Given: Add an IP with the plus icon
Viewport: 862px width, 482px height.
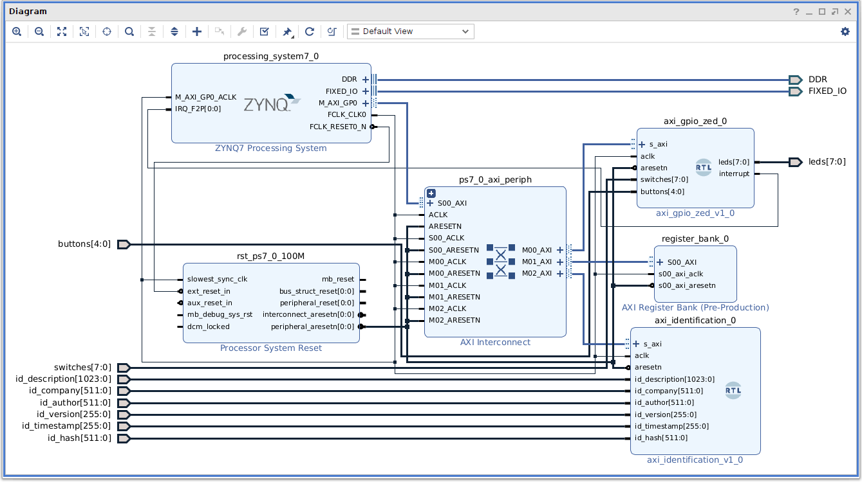Looking at the screenshot, I should tap(197, 31).
